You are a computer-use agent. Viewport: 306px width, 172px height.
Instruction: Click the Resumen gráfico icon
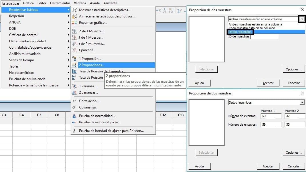coord(74,23)
